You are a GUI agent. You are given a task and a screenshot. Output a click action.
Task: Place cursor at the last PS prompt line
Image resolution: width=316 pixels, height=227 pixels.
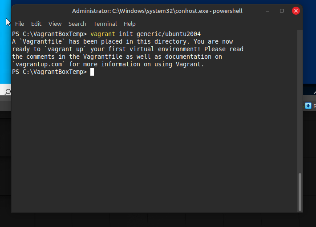pos(92,72)
